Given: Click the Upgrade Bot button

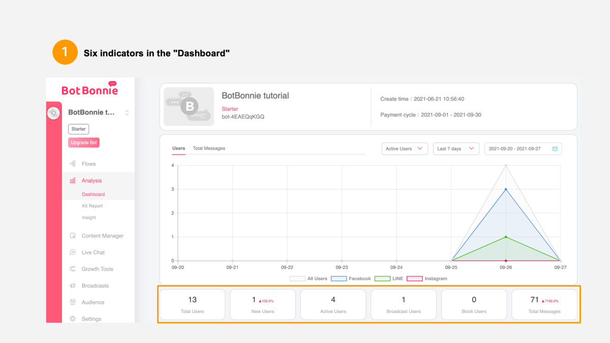Looking at the screenshot, I should pos(84,143).
